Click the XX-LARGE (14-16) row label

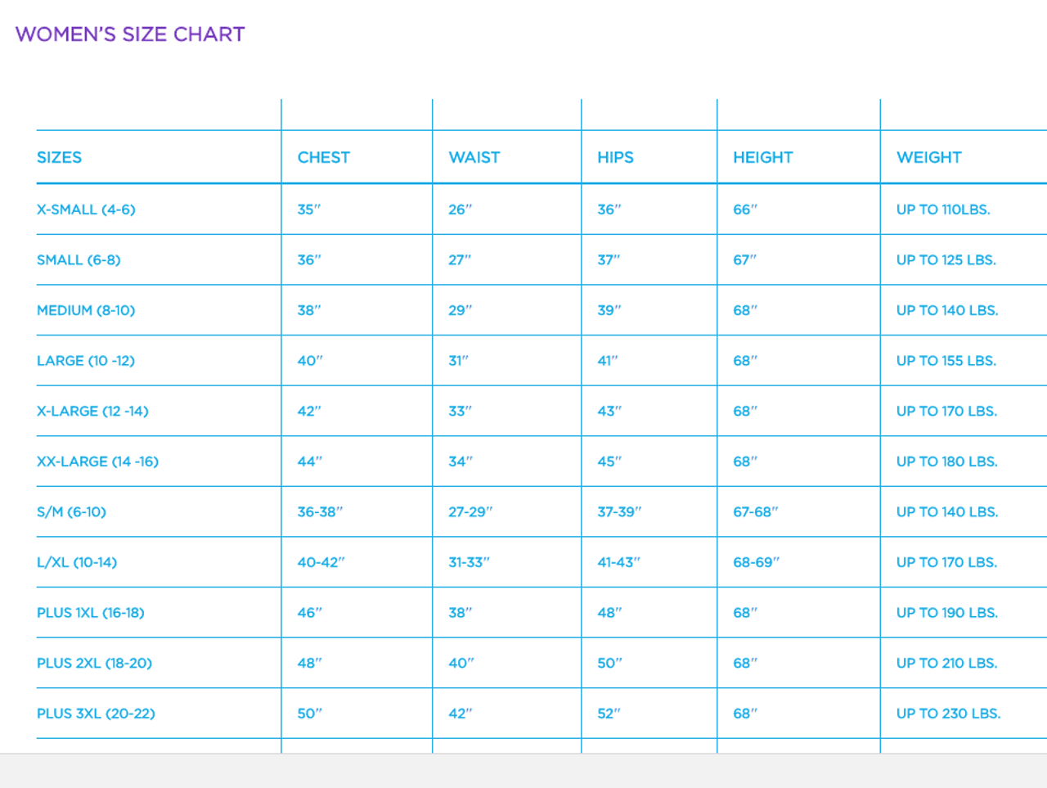pyautogui.click(x=97, y=462)
